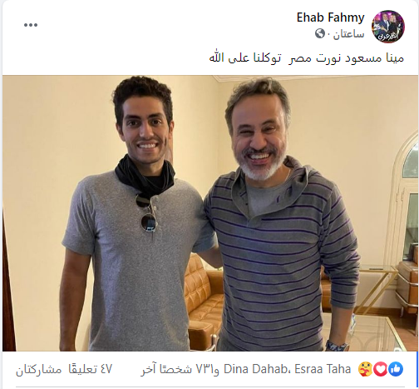Visit the Ehab Fahmy profile name link
419x389 pixels.
click(x=330, y=17)
